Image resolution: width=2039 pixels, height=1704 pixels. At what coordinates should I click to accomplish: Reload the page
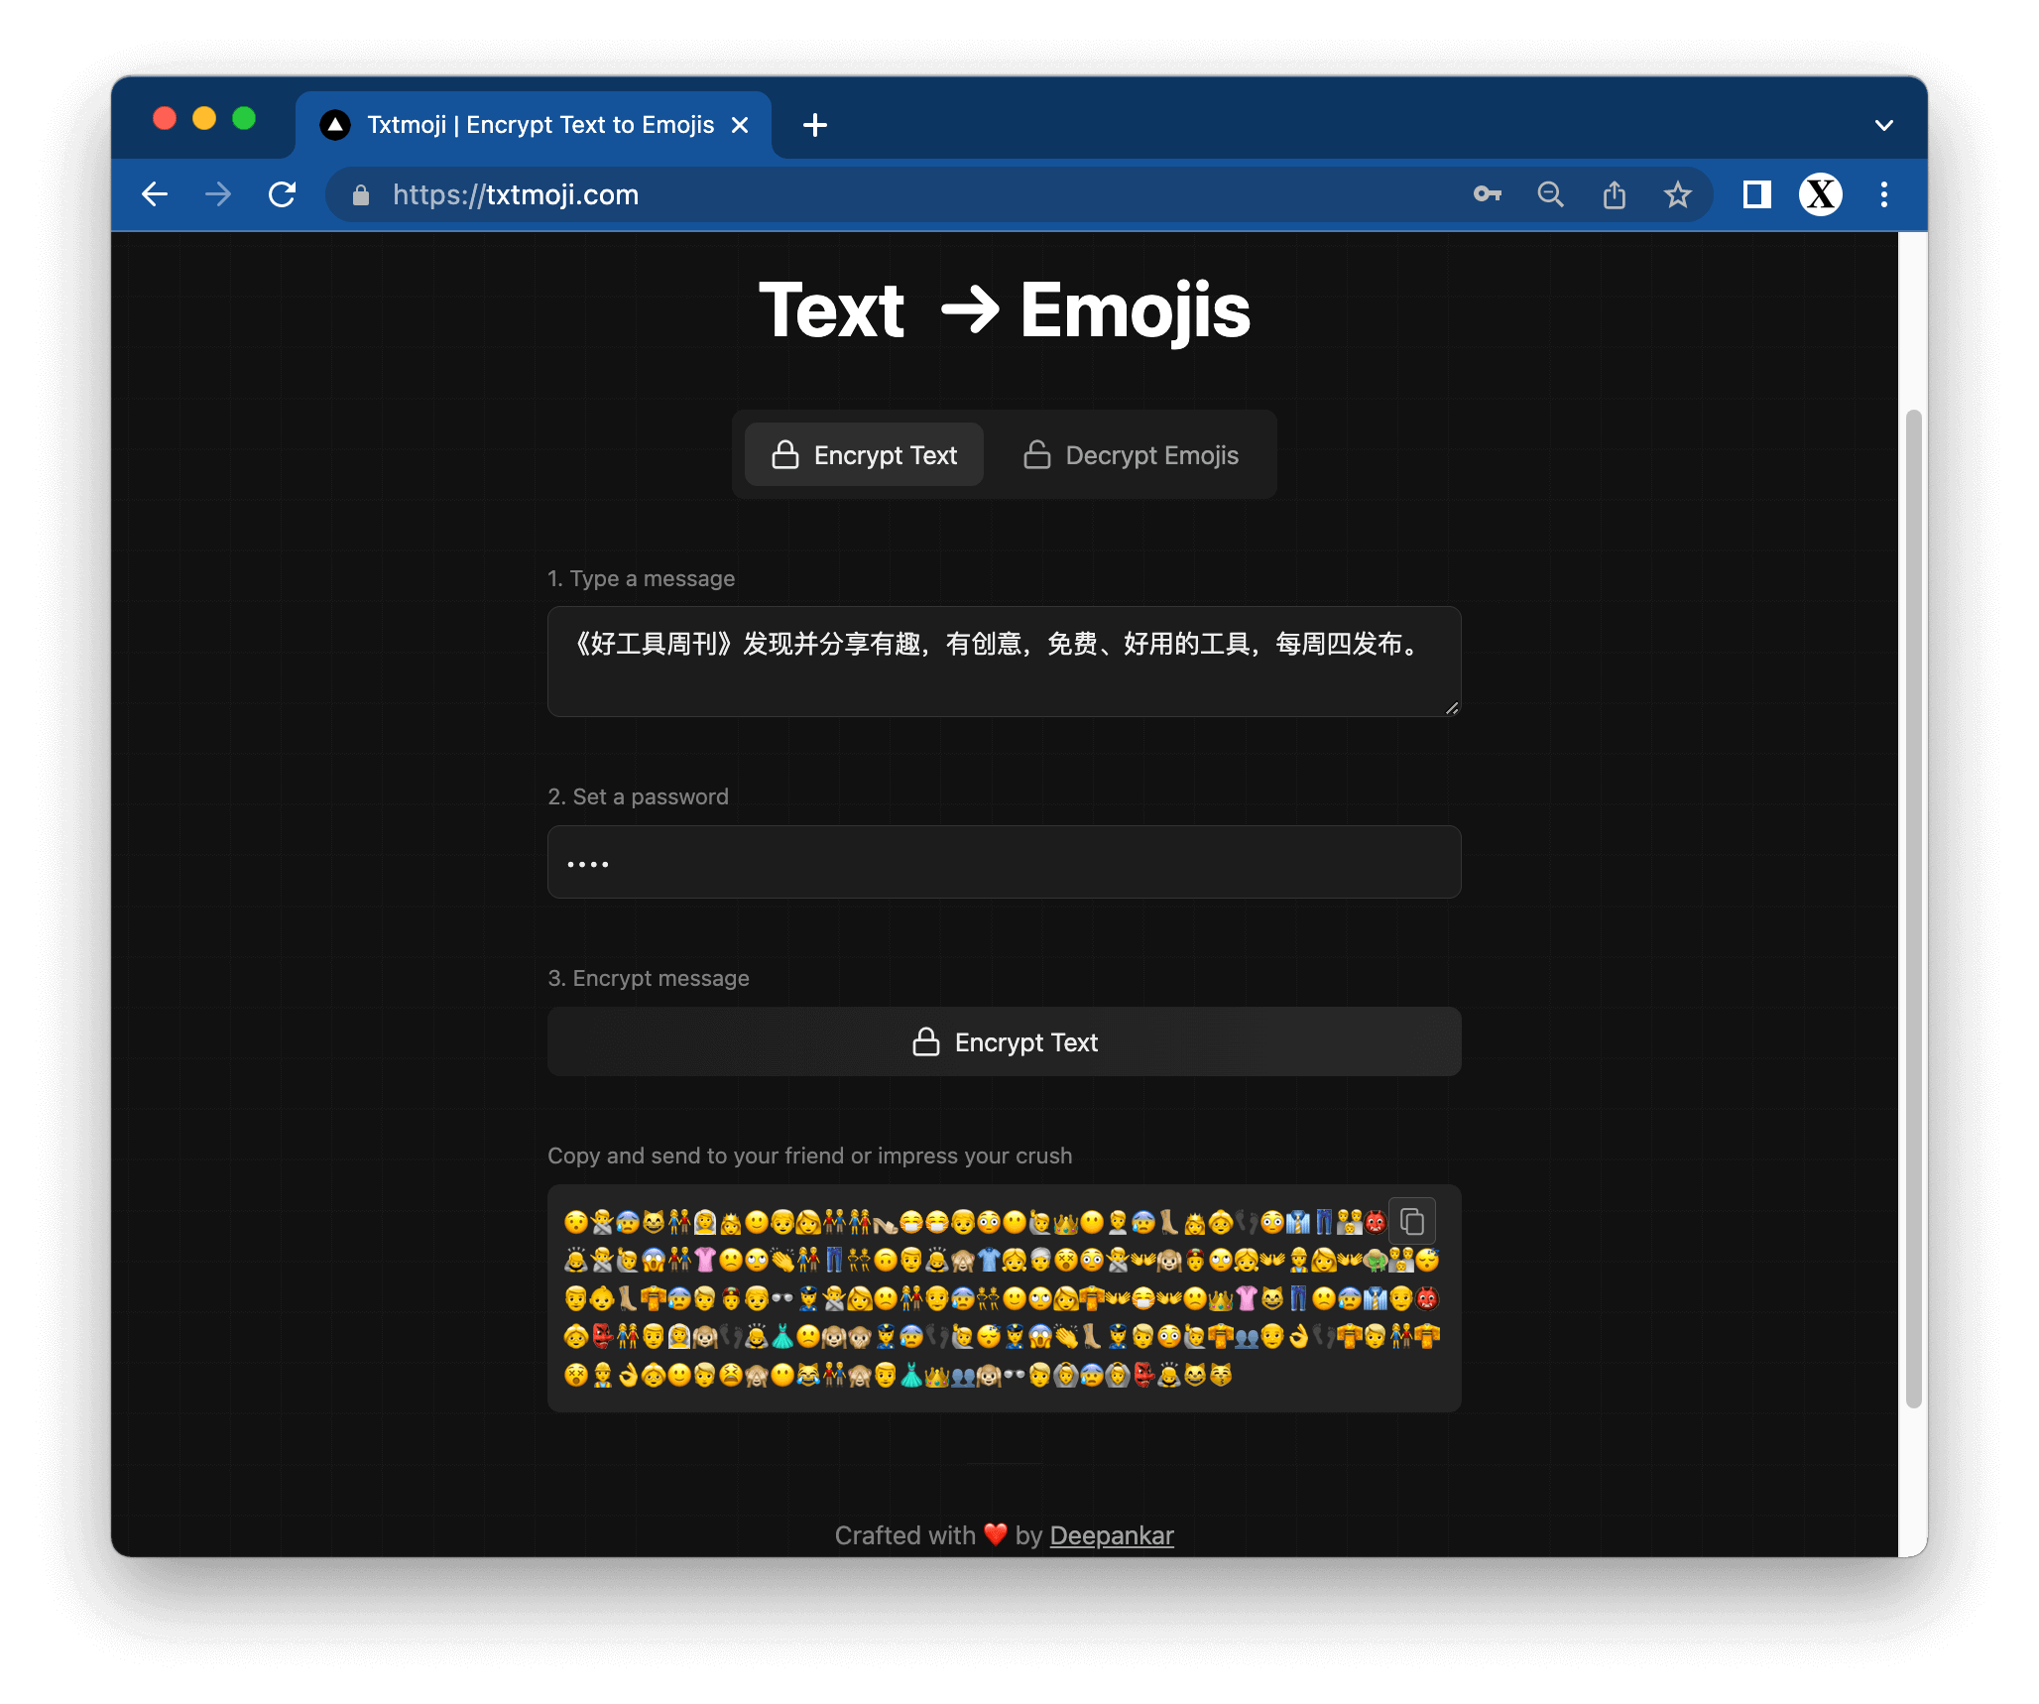pos(283,194)
